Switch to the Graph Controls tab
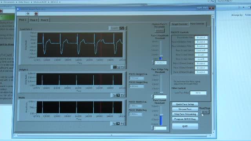 click(180, 24)
